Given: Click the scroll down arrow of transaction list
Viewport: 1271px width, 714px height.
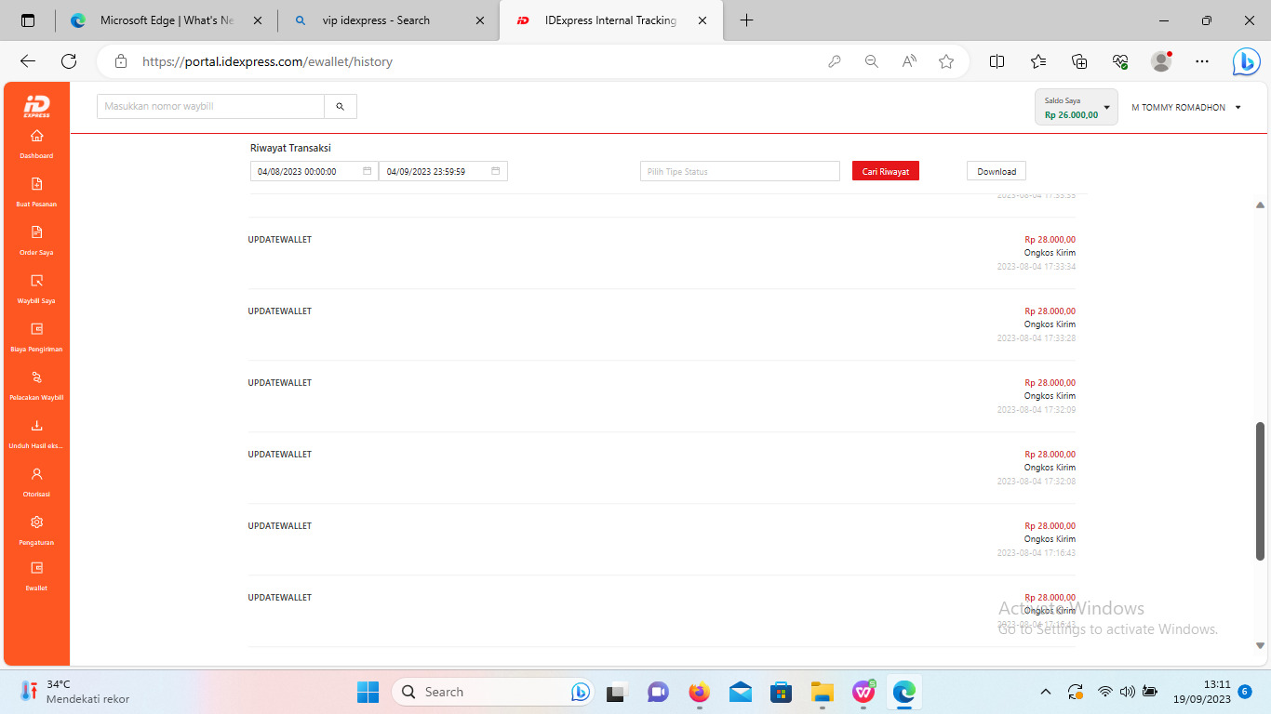Looking at the screenshot, I should (x=1261, y=645).
